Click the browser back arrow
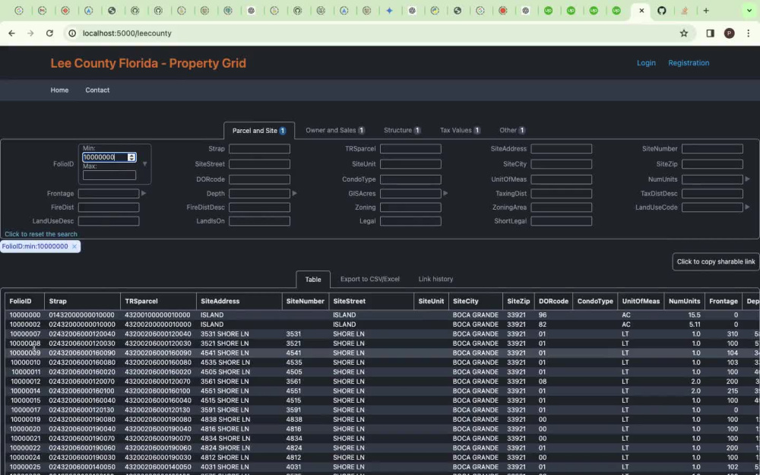Viewport: 760px width, 475px height. click(11, 33)
